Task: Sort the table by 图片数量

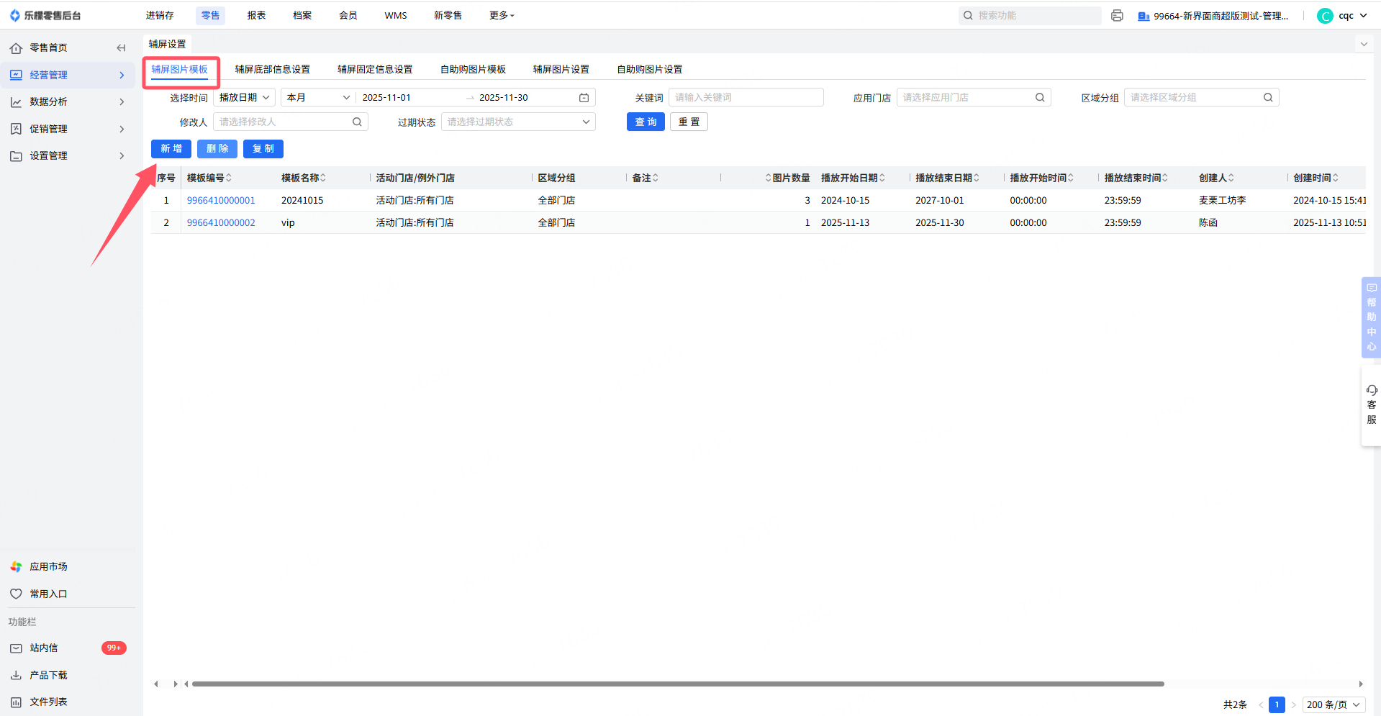Action: tap(769, 178)
